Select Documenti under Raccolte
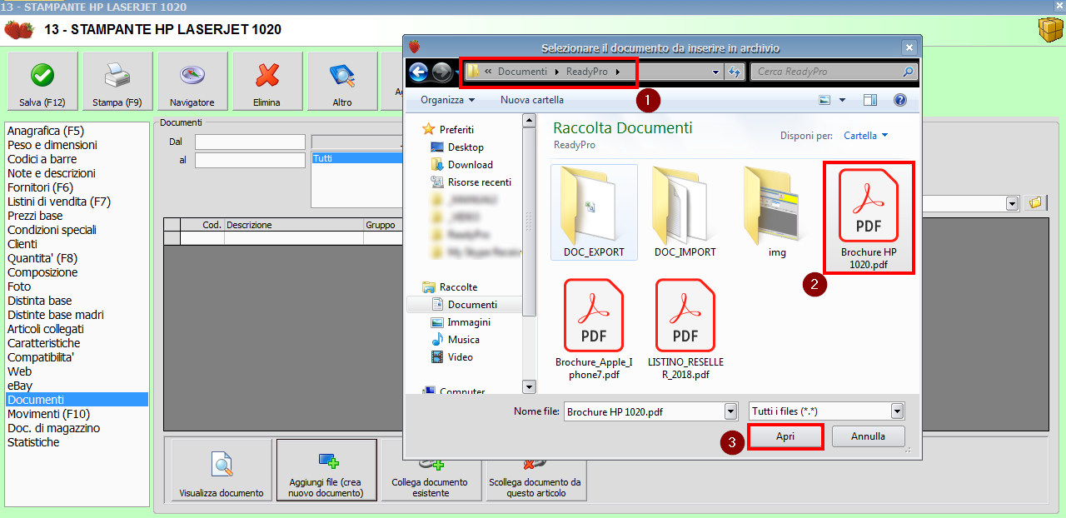This screenshot has width=1066, height=518. click(464, 305)
